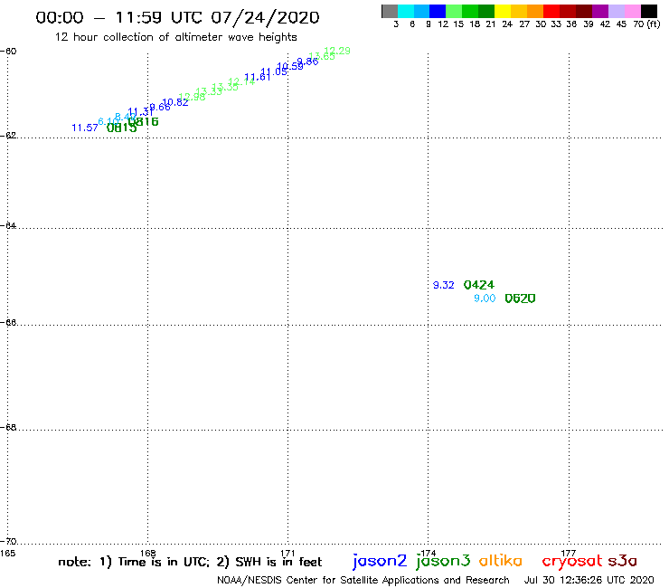Click the latitude label -64
Viewport: 669px width, 588px height.
coord(8,225)
